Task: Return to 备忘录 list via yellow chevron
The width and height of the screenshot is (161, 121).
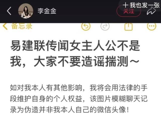Action: point(5,26)
